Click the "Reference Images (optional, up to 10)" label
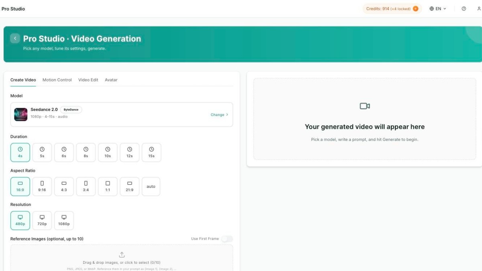The width and height of the screenshot is (482, 271). click(x=47, y=239)
